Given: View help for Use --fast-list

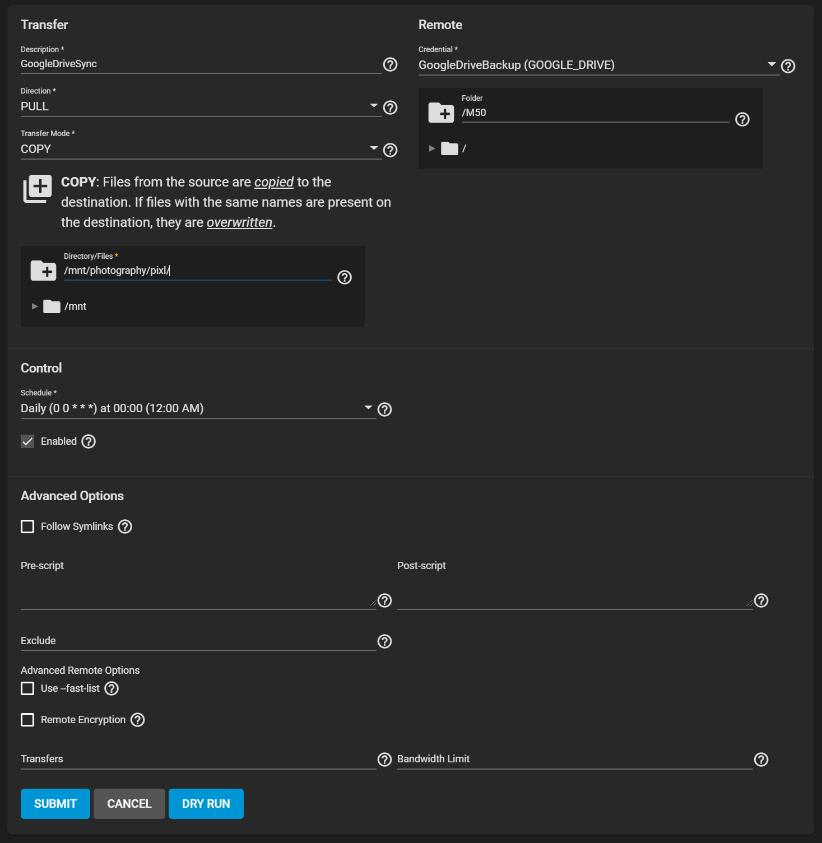Looking at the screenshot, I should (112, 688).
